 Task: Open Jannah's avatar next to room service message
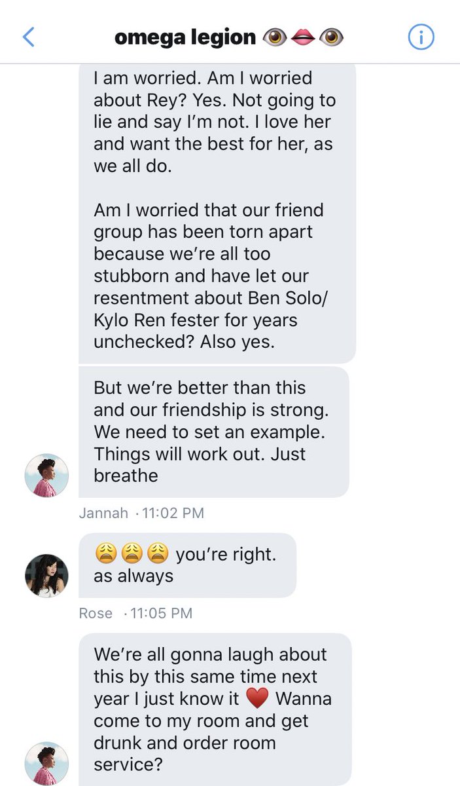click(x=46, y=764)
